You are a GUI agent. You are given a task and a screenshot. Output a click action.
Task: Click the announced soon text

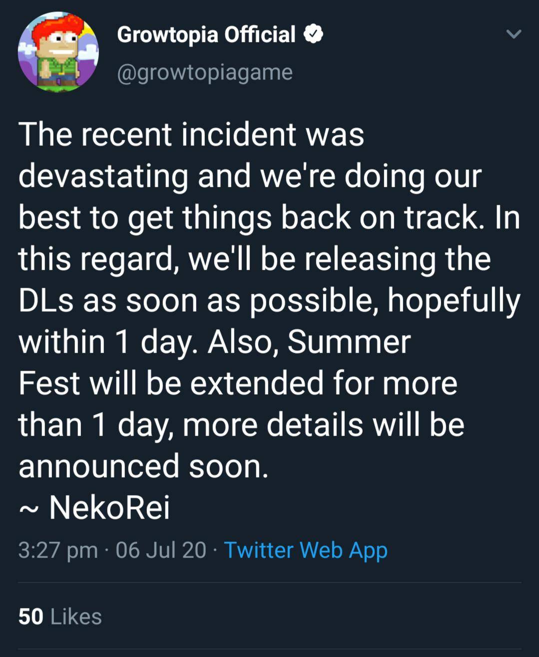click(x=143, y=466)
